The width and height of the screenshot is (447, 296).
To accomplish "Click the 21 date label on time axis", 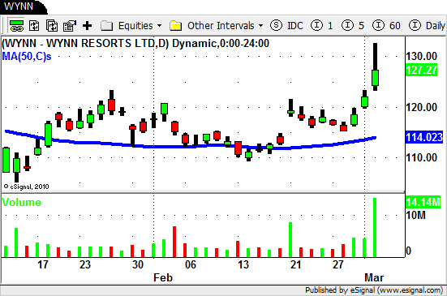I will click(x=295, y=264).
